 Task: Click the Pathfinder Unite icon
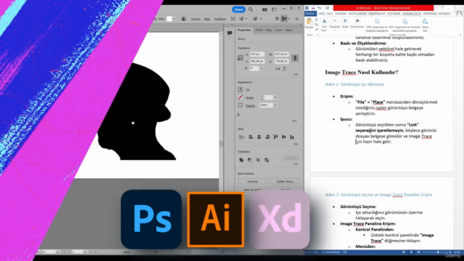pyautogui.click(x=241, y=159)
